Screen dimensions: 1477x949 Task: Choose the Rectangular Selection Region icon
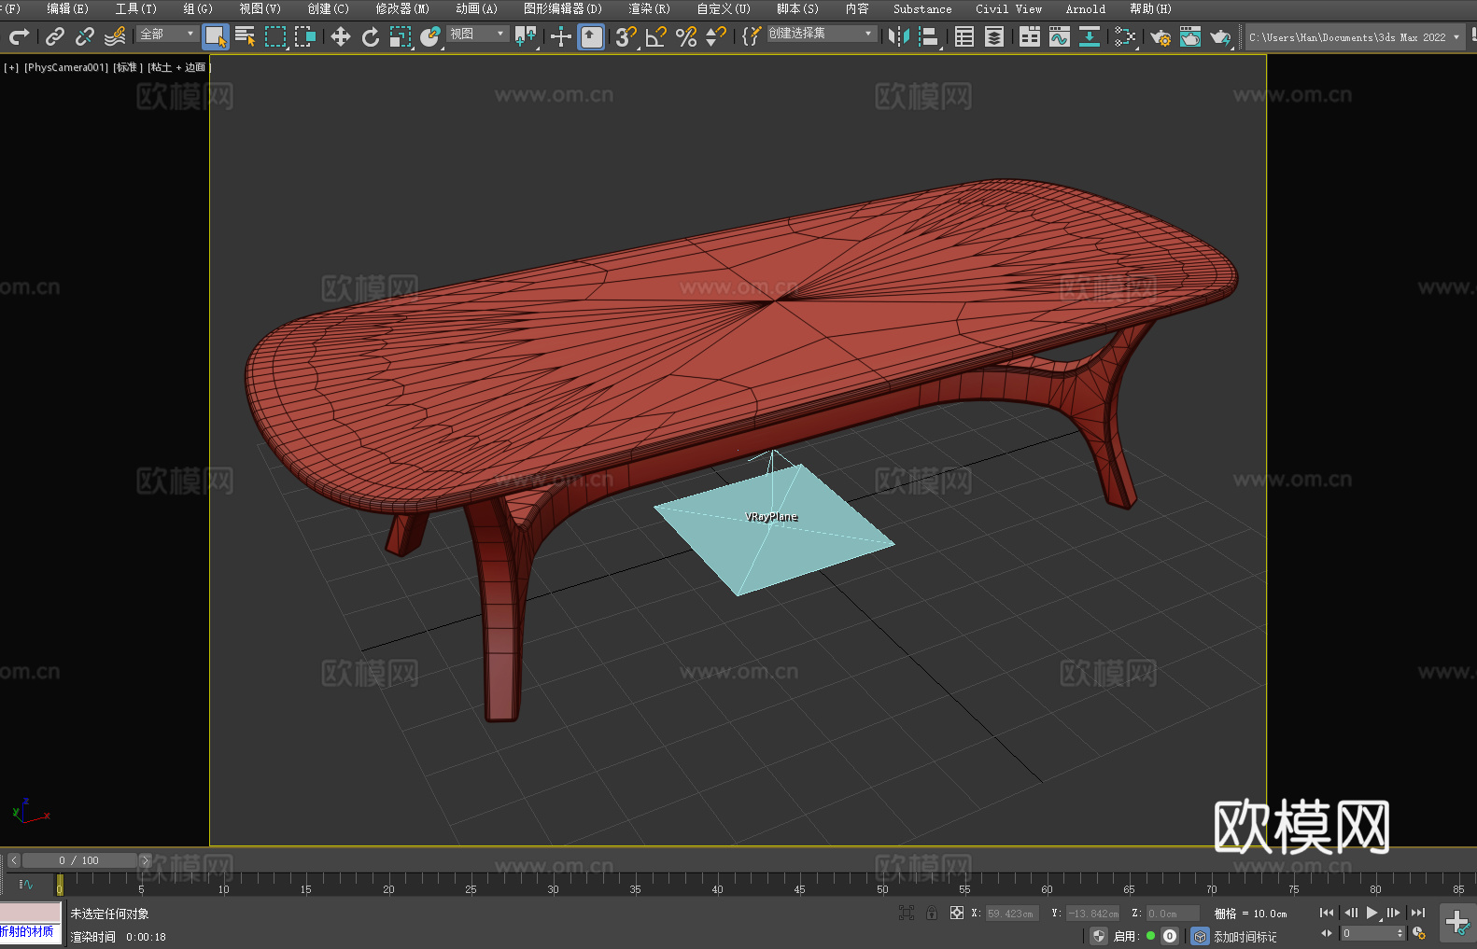275,36
